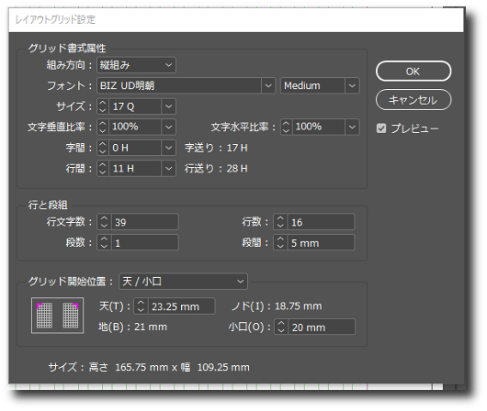Click the 小口(O) stepper arrows

(281, 327)
